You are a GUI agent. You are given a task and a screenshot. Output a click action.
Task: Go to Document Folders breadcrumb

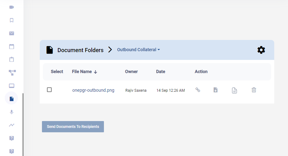80,50
